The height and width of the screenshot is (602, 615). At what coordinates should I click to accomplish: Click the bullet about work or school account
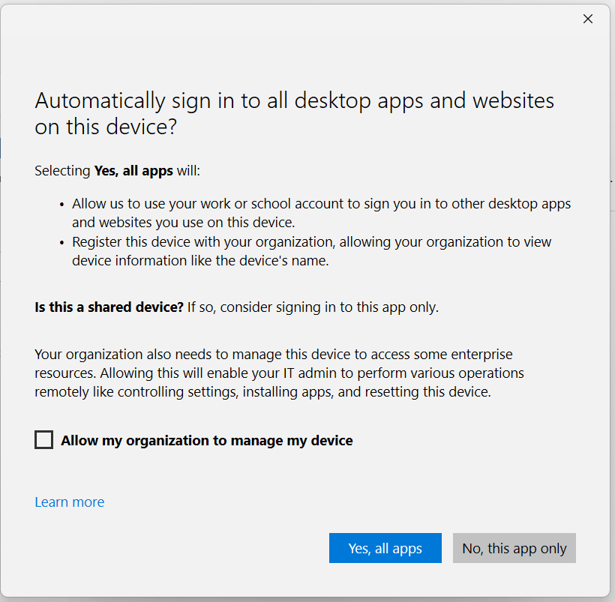pos(321,213)
